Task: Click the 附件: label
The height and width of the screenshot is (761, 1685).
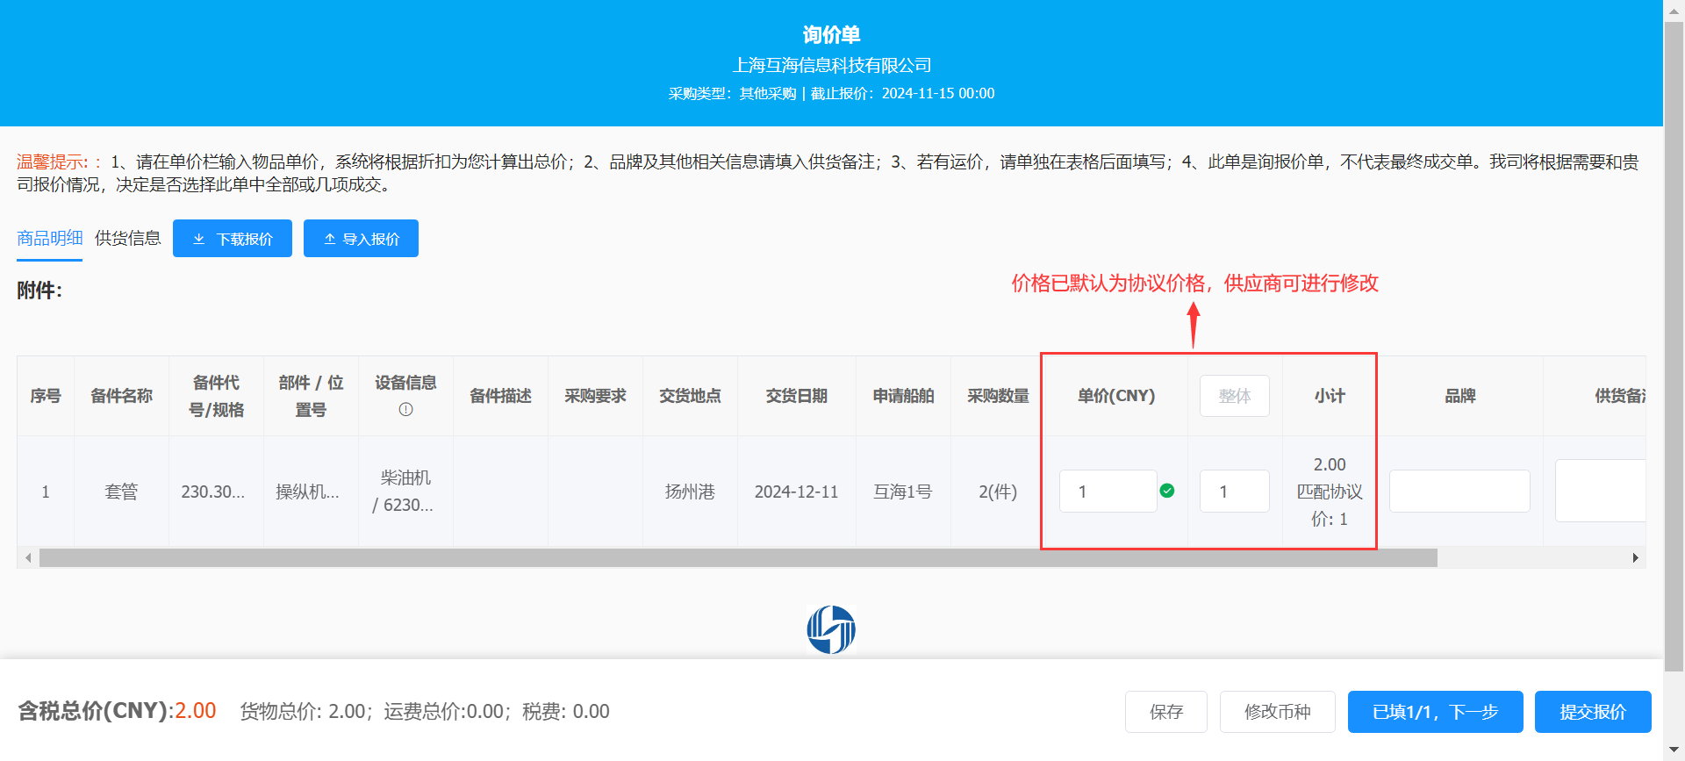Action: pos(39,291)
